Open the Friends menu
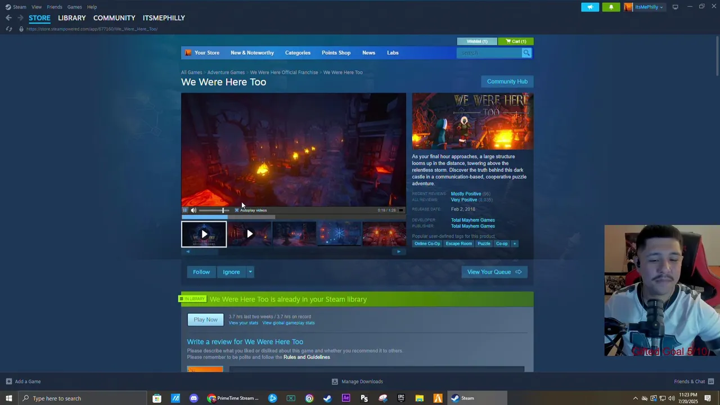 (55, 7)
